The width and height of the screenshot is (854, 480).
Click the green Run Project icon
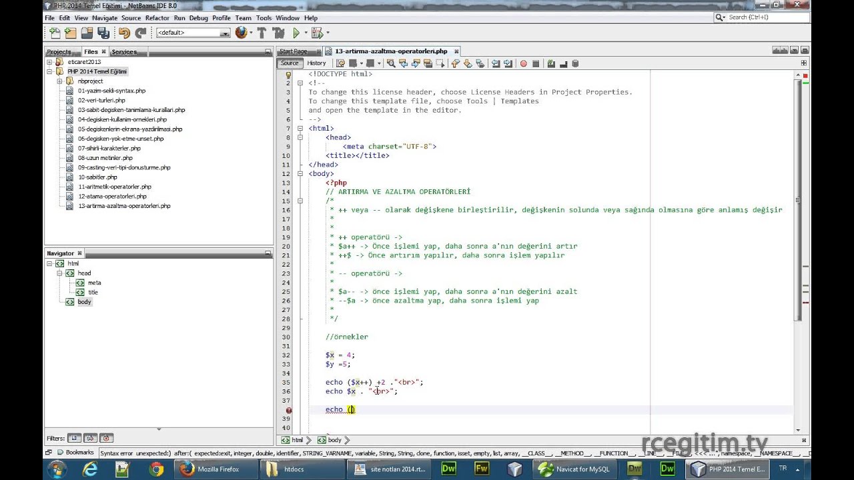(x=296, y=33)
